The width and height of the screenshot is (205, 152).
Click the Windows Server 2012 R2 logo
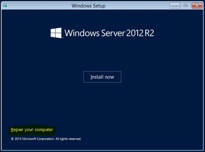coord(102,33)
